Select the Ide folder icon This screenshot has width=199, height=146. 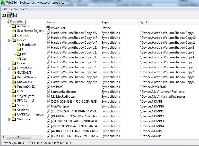coord(19,54)
